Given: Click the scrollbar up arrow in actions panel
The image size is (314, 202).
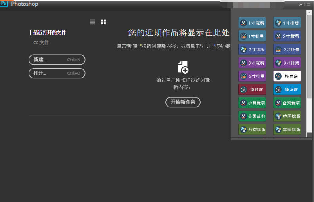Looking at the screenshot, I should 309,12.
